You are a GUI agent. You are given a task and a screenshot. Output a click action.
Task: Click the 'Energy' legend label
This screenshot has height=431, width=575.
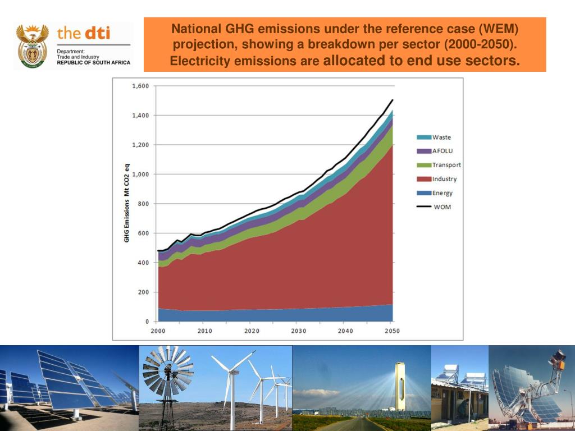[x=442, y=193]
